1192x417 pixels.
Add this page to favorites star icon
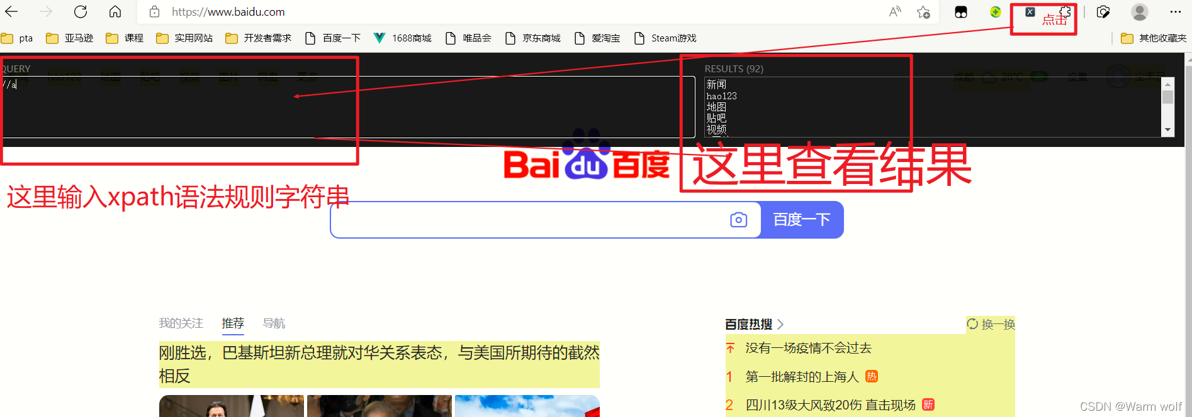[x=923, y=12]
